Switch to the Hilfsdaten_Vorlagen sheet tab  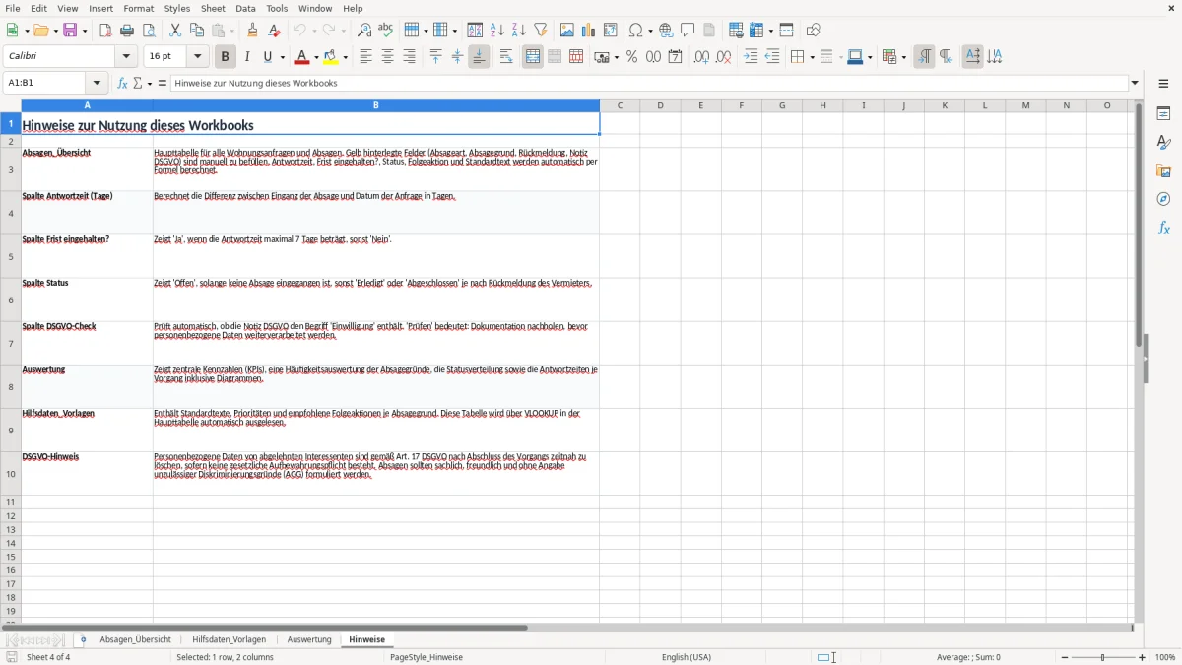(230, 639)
